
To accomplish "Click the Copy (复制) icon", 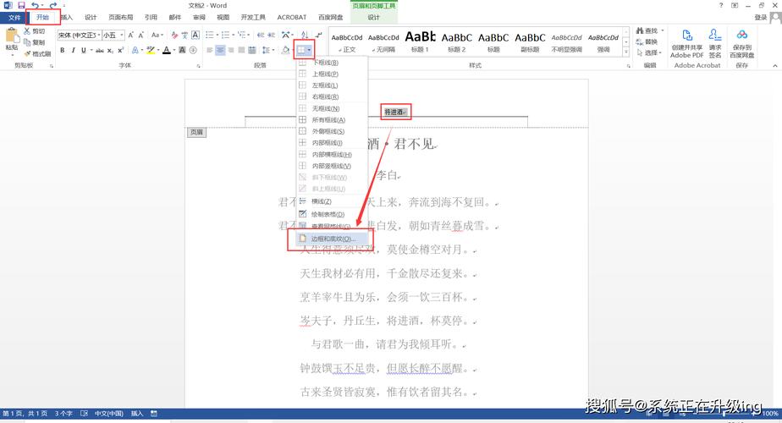I will 27,42.
